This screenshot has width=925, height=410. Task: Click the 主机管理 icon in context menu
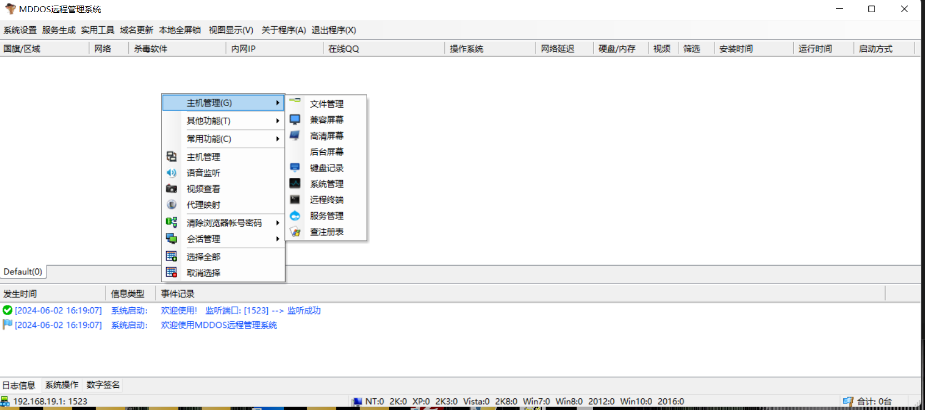[172, 157]
